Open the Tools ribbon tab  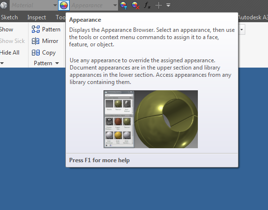click(x=60, y=17)
